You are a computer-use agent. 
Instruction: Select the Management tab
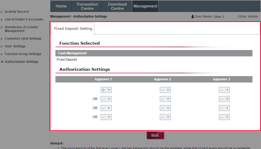coord(145,6)
